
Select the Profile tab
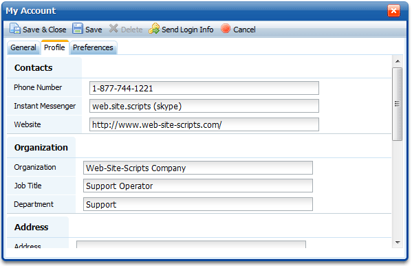tap(54, 47)
